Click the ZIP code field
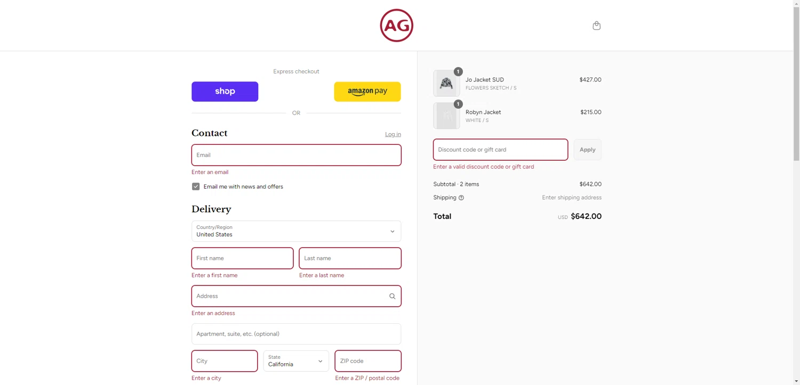Viewport: 800px width, 385px height. click(x=368, y=361)
